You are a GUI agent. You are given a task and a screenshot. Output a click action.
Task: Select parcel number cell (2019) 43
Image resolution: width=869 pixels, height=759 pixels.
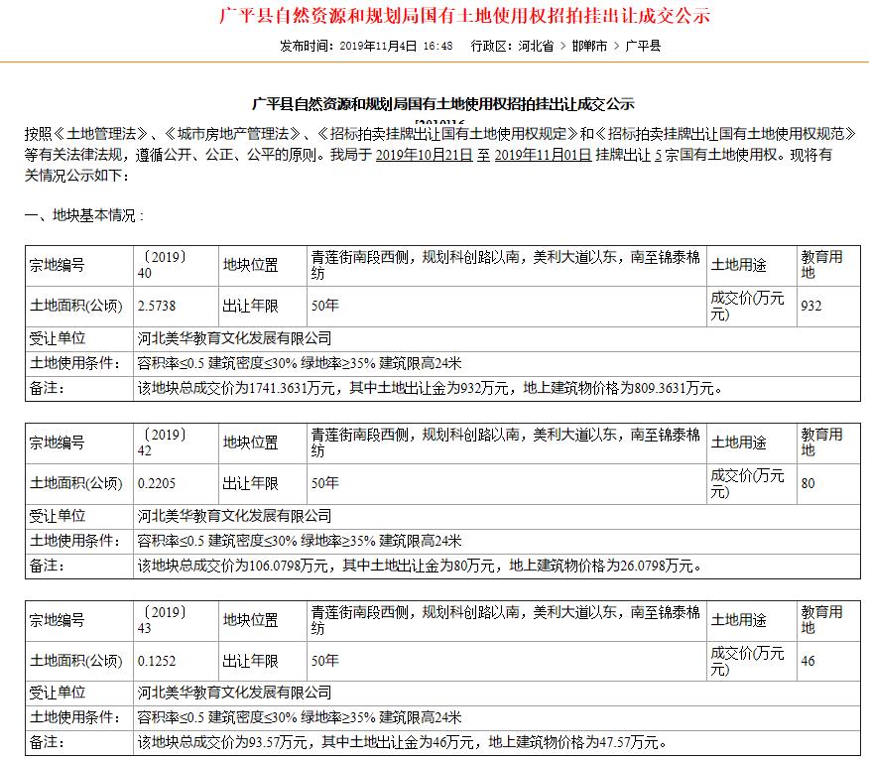pyautogui.click(x=177, y=621)
